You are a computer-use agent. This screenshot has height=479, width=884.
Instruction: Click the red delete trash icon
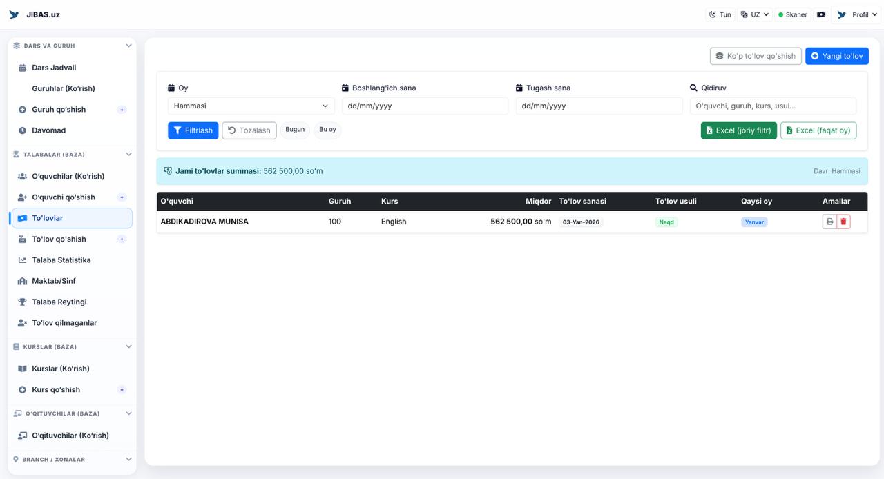(843, 222)
